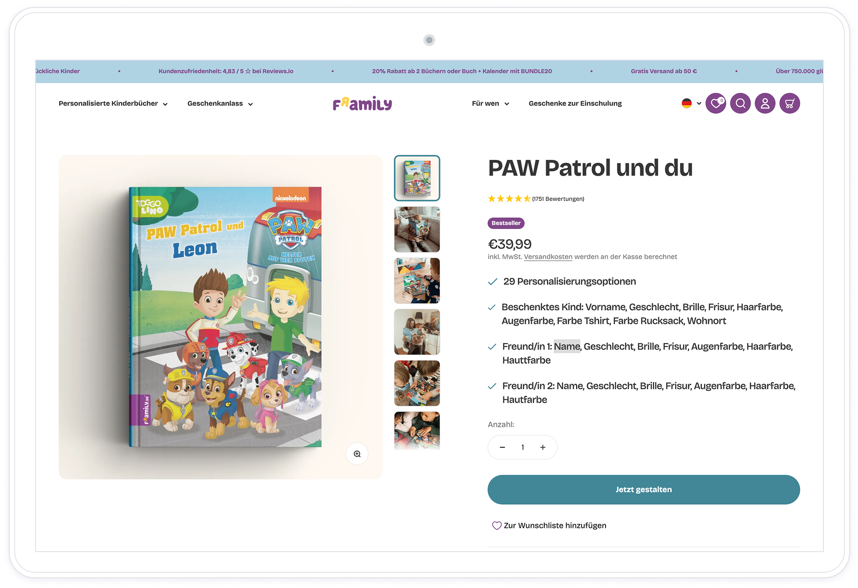Click the star rating row
Viewport: 858px width, 588px height.
pyautogui.click(x=509, y=199)
